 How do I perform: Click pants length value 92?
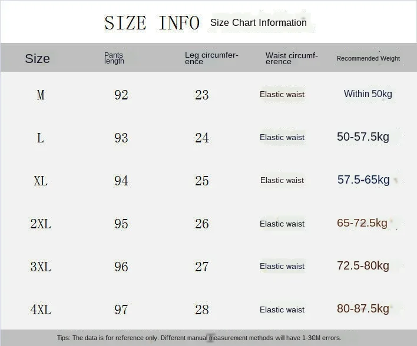[x=121, y=95]
